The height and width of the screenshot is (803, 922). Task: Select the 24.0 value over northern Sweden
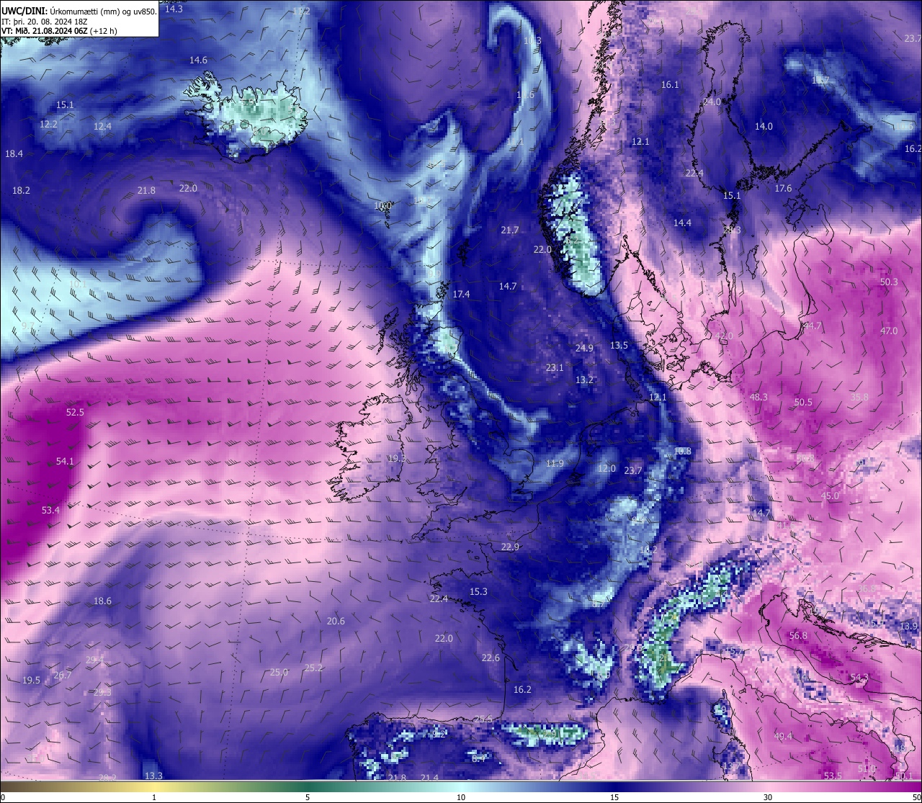click(x=712, y=102)
